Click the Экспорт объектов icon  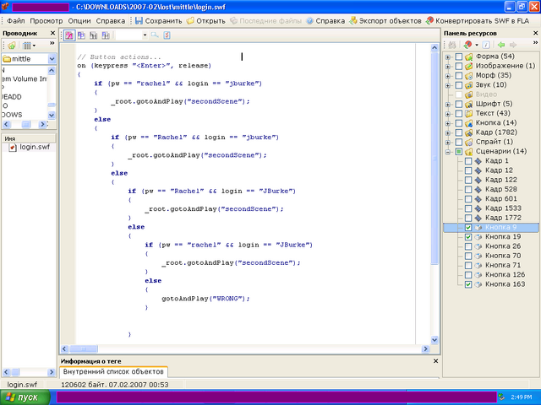pyautogui.click(x=353, y=20)
